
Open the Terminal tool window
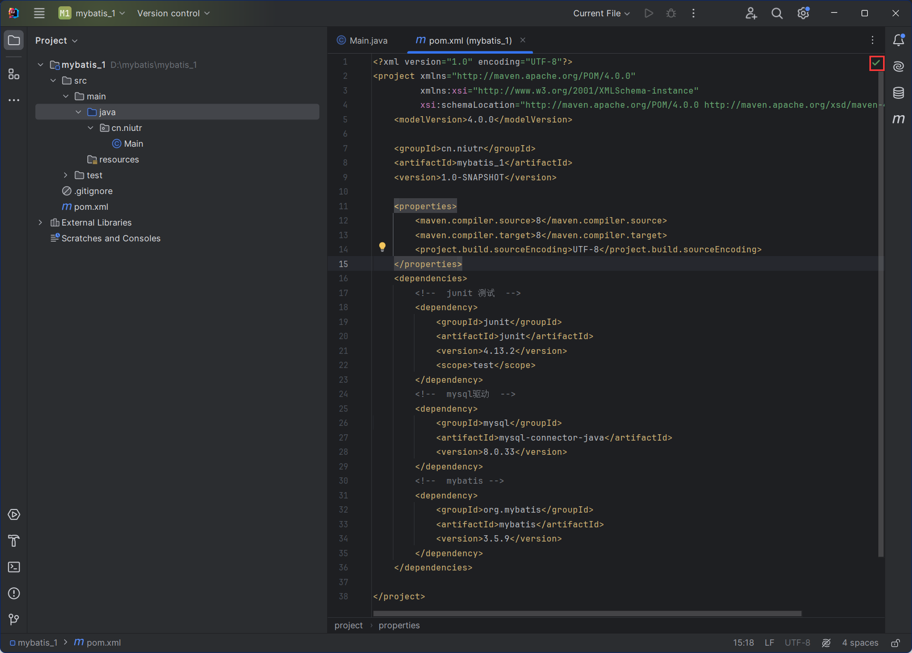coord(14,567)
